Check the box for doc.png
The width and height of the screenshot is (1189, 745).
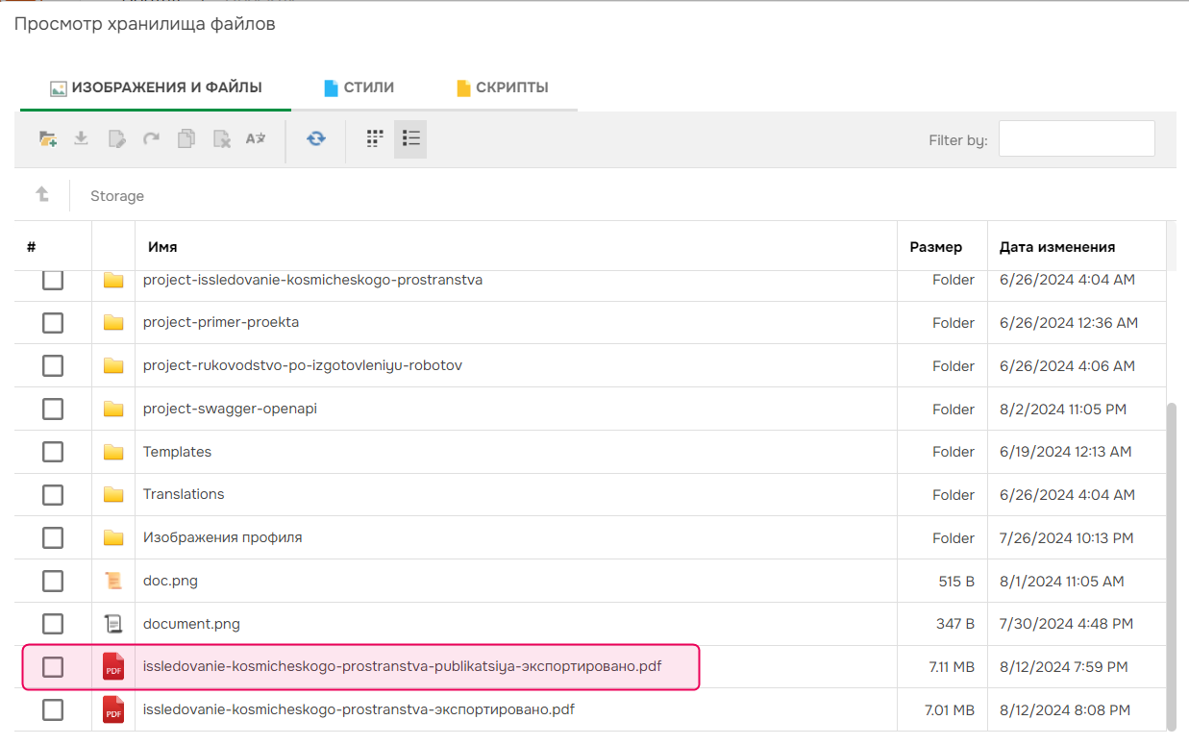[53, 581]
